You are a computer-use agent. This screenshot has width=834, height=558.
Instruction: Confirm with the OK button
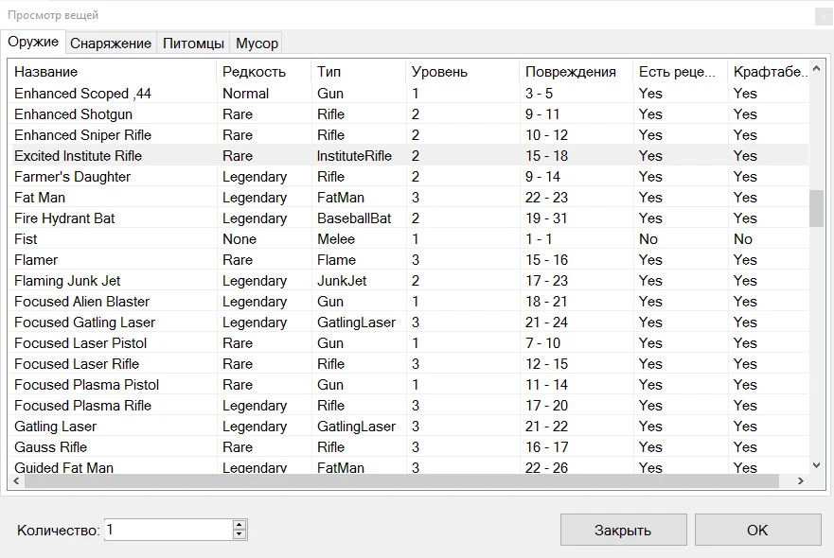coord(757,530)
